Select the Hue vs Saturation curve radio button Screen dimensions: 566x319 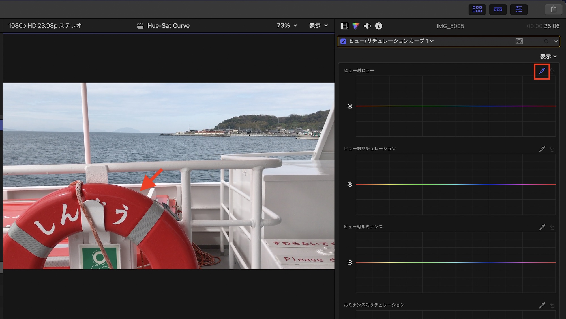pyautogui.click(x=350, y=184)
